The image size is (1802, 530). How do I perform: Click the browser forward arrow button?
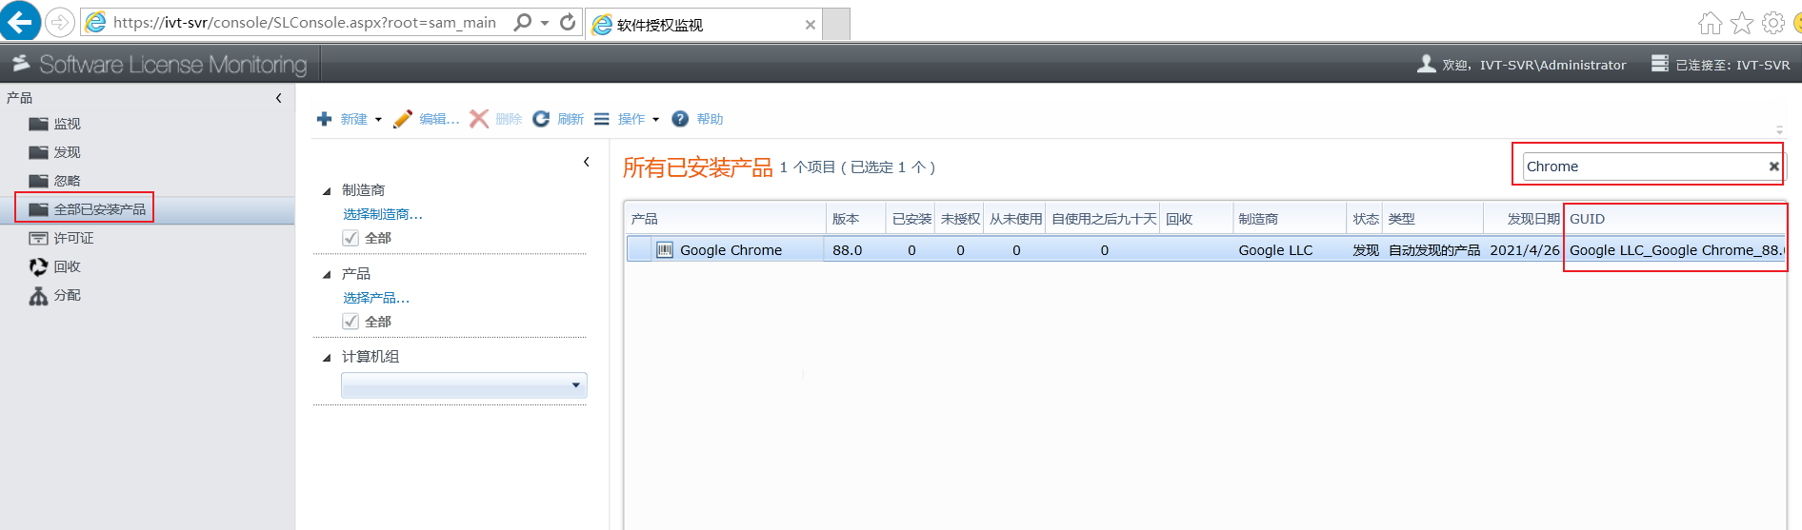pos(60,22)
